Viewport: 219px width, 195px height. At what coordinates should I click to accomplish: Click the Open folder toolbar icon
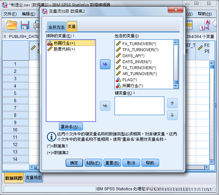tap(12, 25)
